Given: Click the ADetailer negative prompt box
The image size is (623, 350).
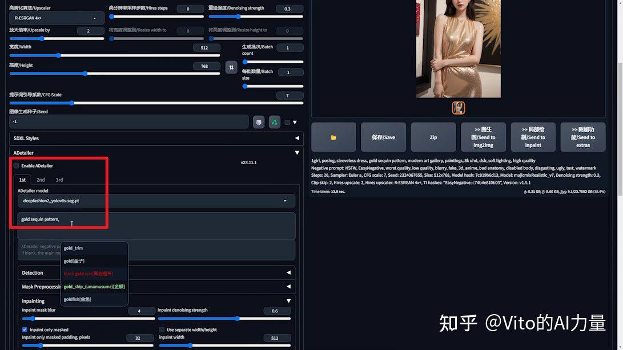Looking at the screenshot, I should [x=156, y=250].
